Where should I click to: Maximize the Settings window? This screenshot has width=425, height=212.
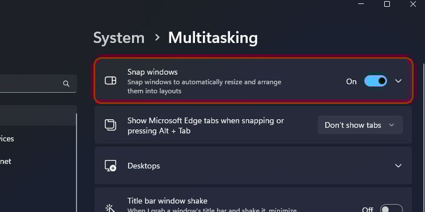(x=387, y=4)
